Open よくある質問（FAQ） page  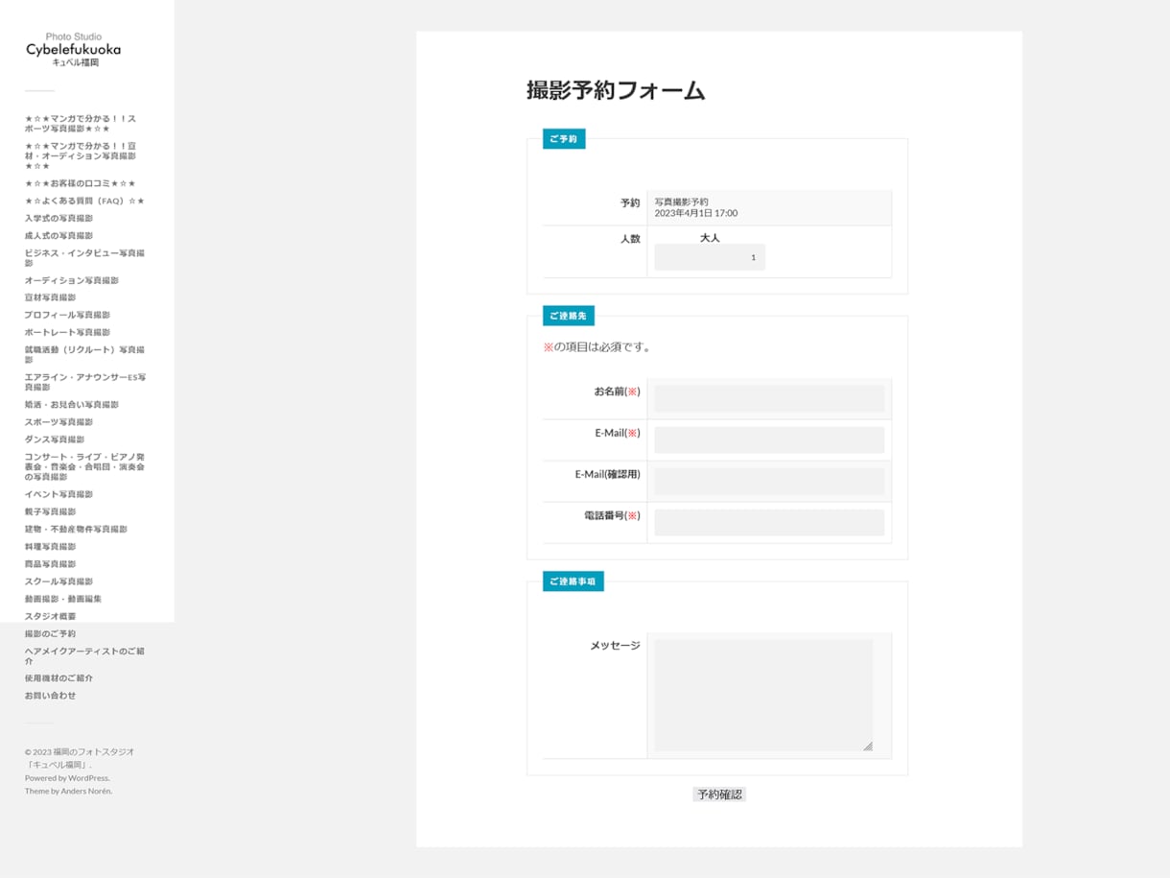point(84,201)
